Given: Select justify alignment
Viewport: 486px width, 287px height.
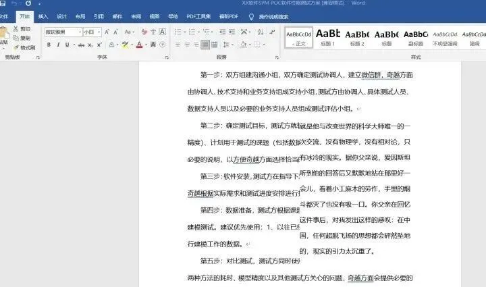Looking at the screenshot, I should [x=205, y=45].
